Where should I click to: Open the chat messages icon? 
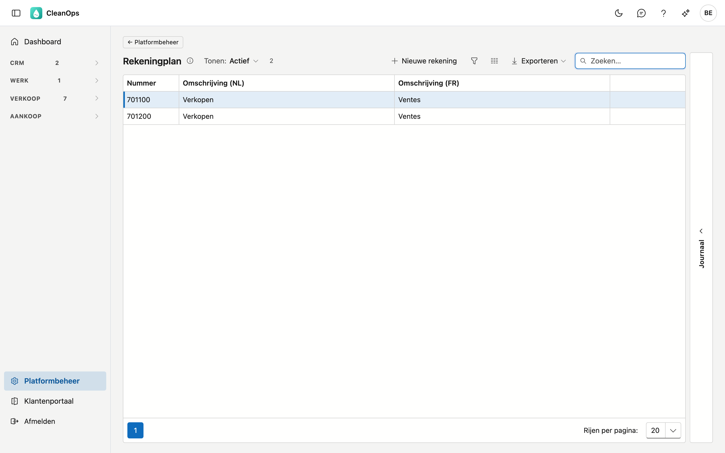pyautogui.click(x=641, y=13)
